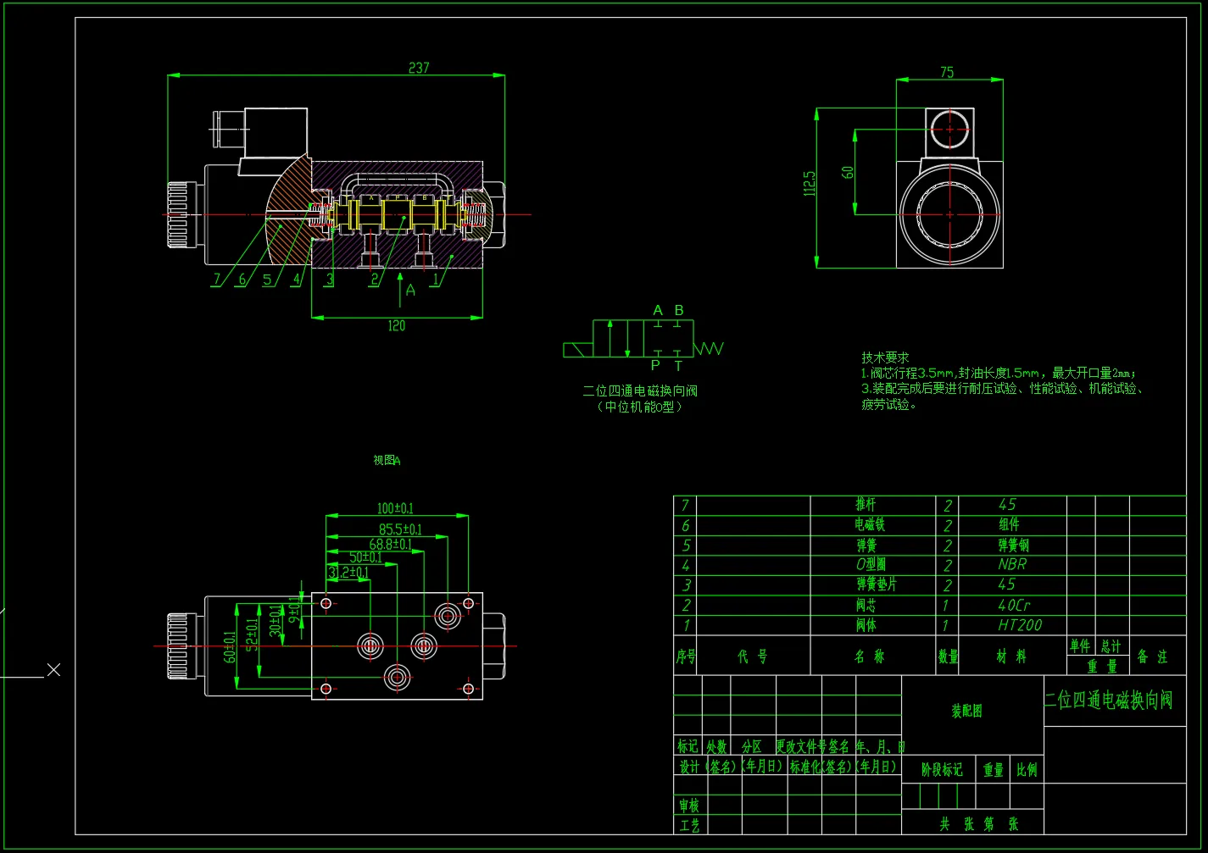Click the '数量' column header

(x=948, y=656)
